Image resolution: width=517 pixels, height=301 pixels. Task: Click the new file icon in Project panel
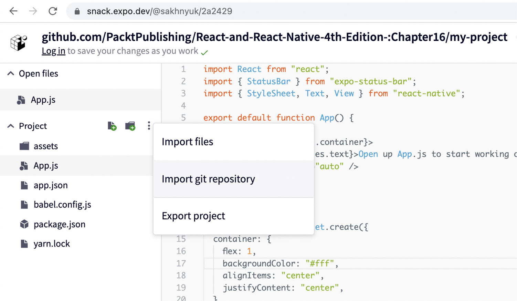click(x=112, y=126)
